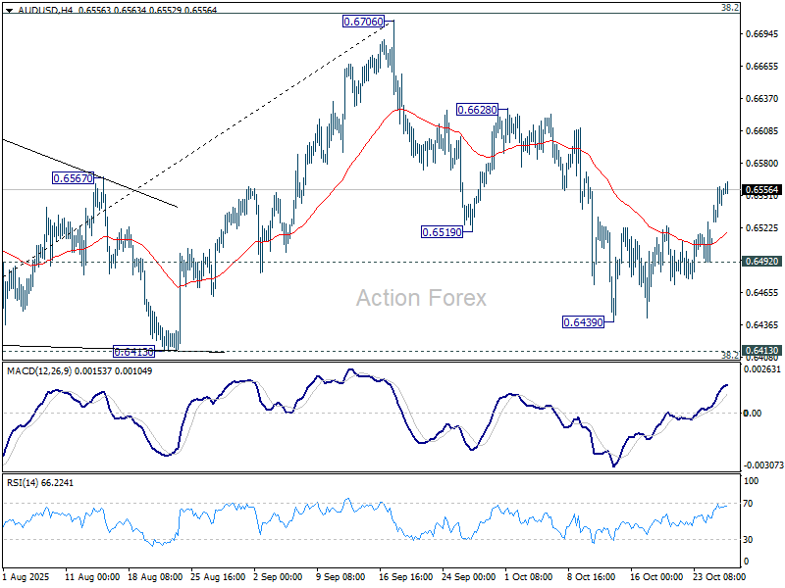The width and height of the screenshot is (785, 588).
Task: Click the 8 Oct 16:00 time label
Action: [x=592, y=577]
